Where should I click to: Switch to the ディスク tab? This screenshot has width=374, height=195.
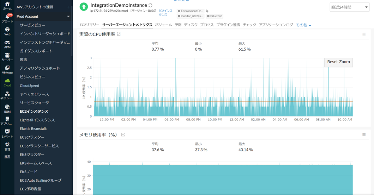(191, 25)
